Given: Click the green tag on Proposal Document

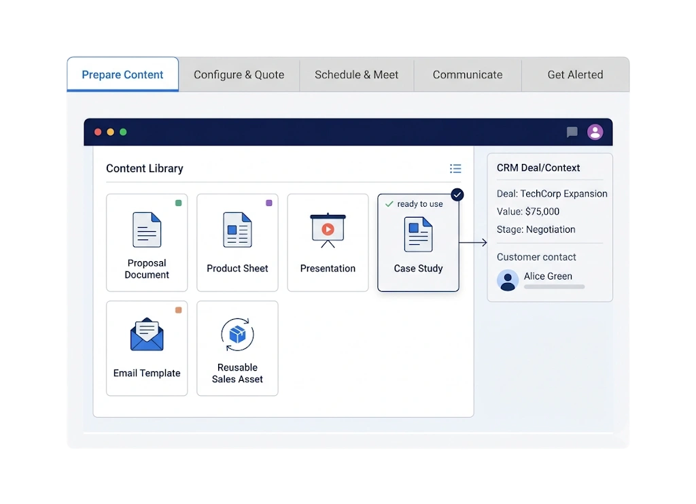Looking at the screenshot, I should point(179,203).
